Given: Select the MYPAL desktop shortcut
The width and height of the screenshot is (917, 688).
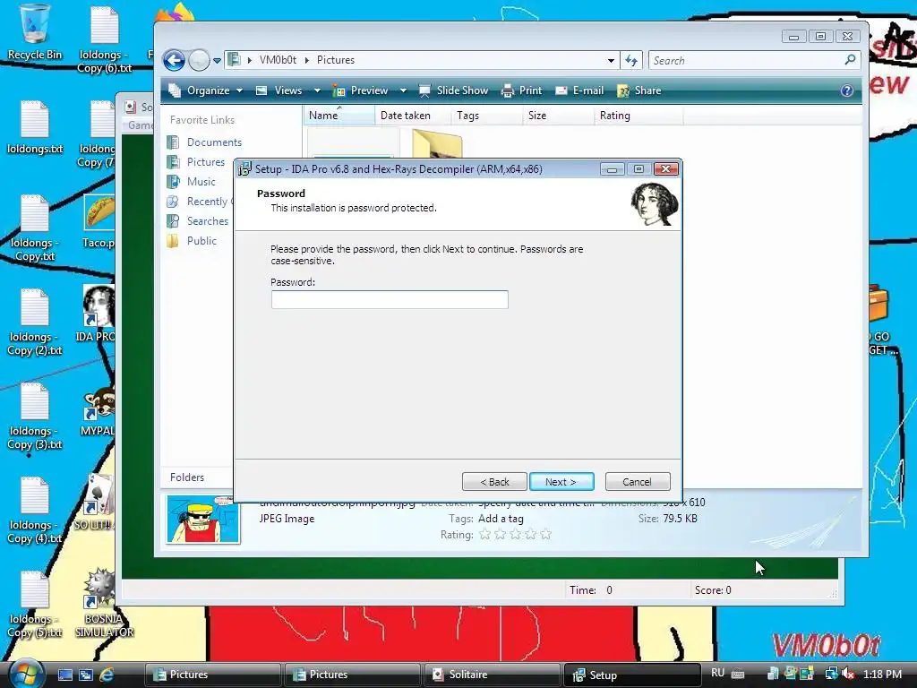Looking at the screenshot, I should (x=98, y=410).
